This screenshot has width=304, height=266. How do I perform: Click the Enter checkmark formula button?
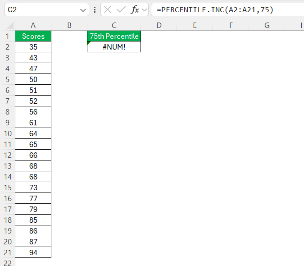121,9
